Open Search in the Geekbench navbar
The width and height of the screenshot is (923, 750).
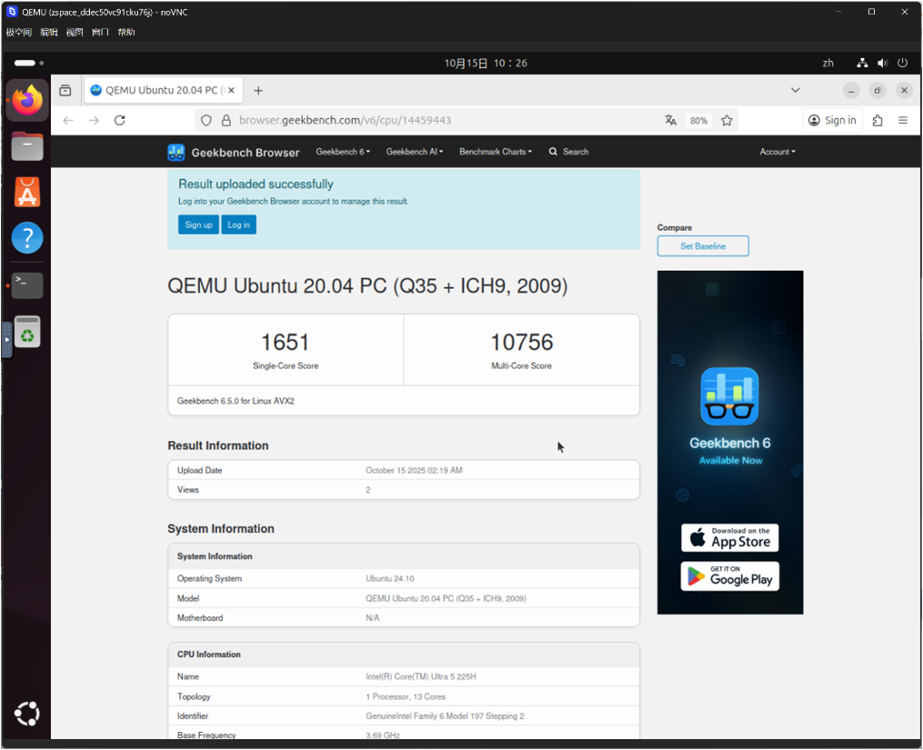pos(568,152)
